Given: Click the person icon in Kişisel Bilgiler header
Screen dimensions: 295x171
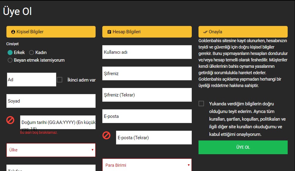Looking at the screenshot, I should [13, 32].
